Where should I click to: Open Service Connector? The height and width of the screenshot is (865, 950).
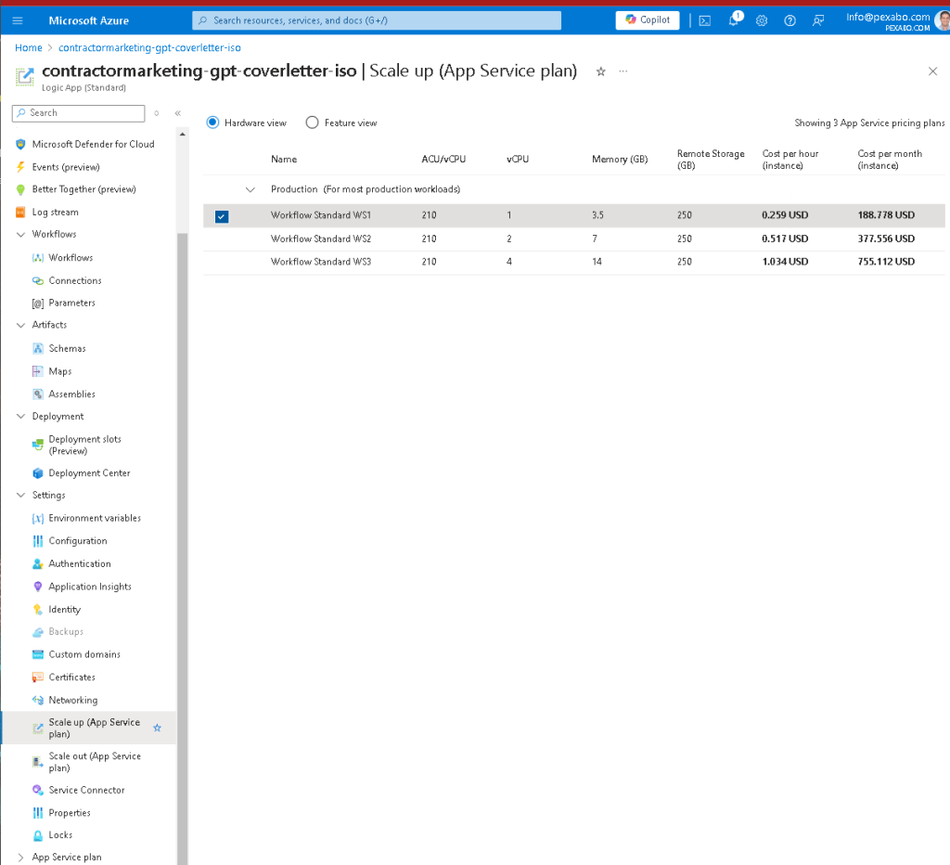click(x=86, y=790)
